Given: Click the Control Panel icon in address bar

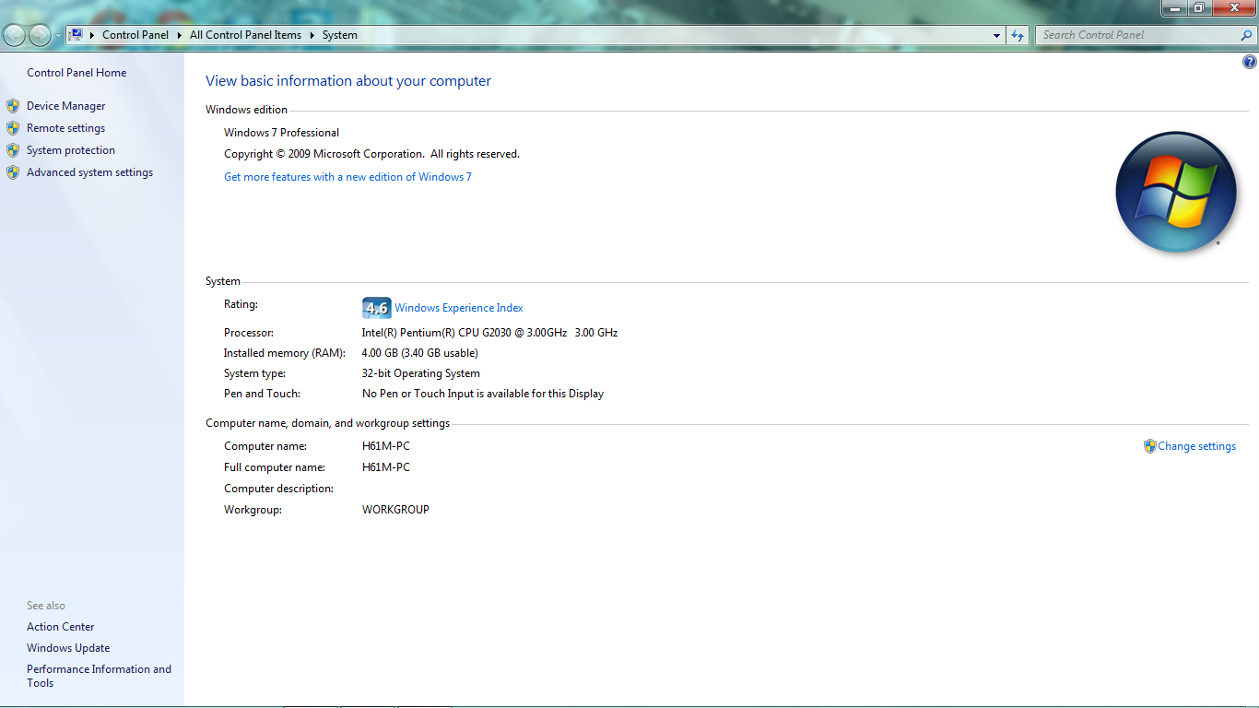Looking at the screenshot, I should click(76, 35).
